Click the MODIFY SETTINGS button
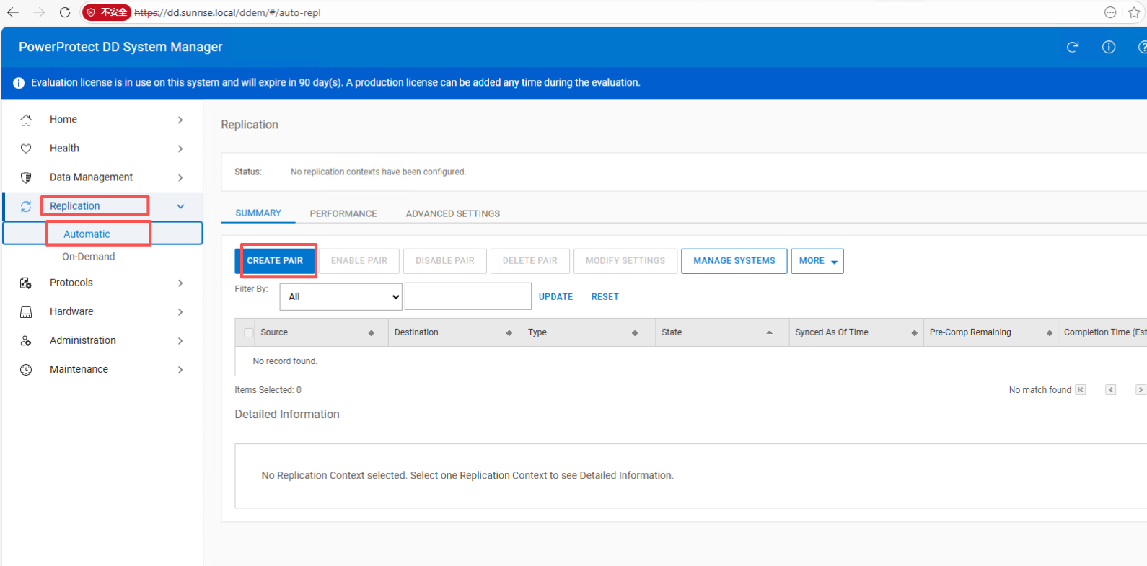 click(x=625, y=261)
